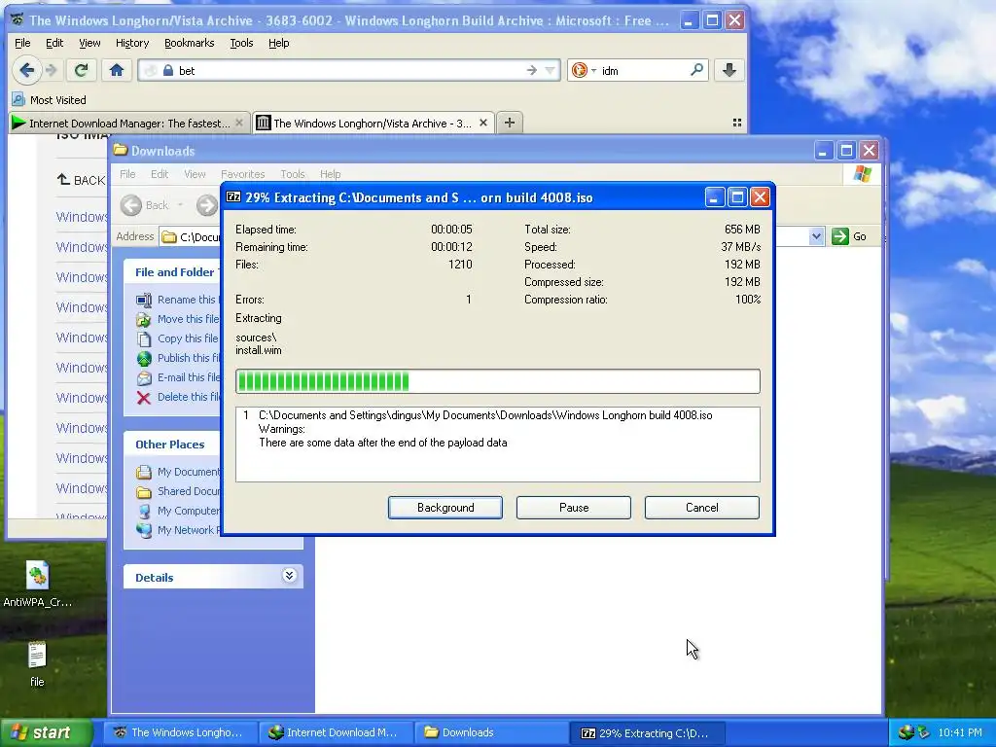The image size is (996, 747).
Task: Click the BACK link on archive page
Action: pyautogui.click(x=82, y=180)
